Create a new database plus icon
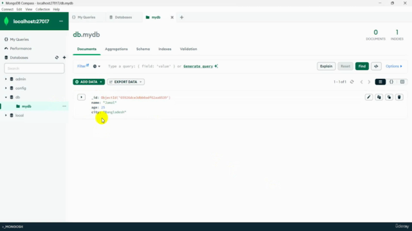412x231 pixels. (64, 58)
